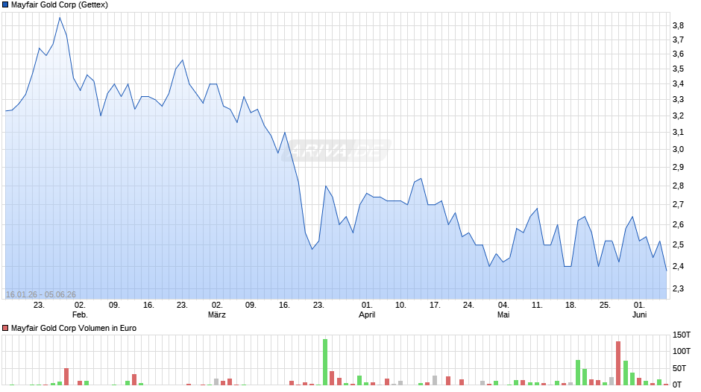This screenshot has width=701, height=392.
Task: Click the 3,8 price axis label
Action: [678, 25]
